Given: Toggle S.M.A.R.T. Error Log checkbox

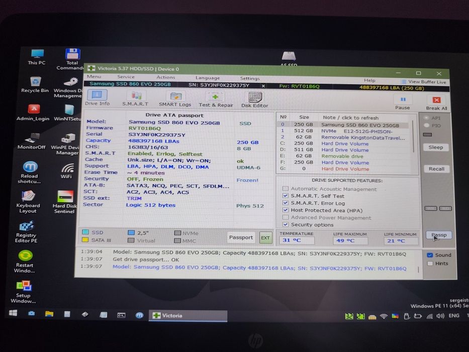Looking at the screenshot, I should (286, 203).
